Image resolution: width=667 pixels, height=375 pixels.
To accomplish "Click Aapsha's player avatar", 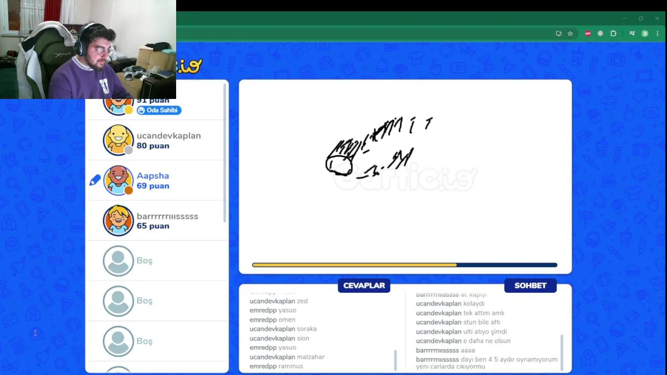I will click(118, 180).
